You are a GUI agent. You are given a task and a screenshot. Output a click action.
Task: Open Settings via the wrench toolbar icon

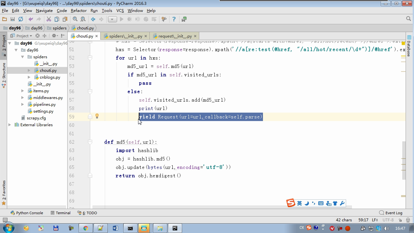pos(164,19)
